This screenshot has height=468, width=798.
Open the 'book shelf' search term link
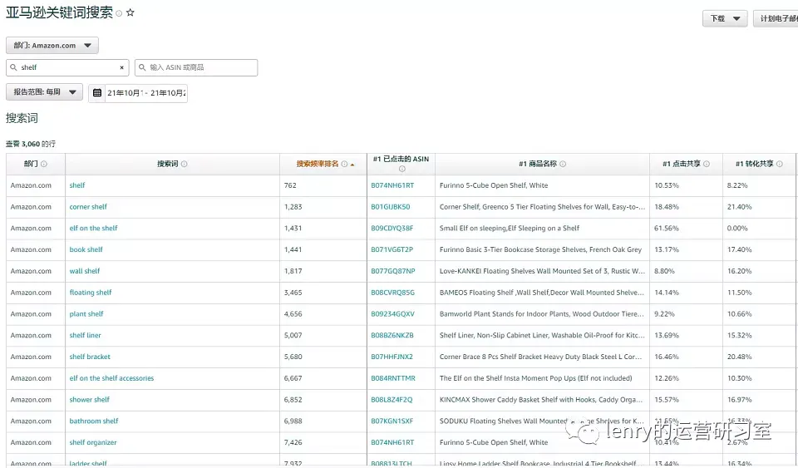(86, 249)
